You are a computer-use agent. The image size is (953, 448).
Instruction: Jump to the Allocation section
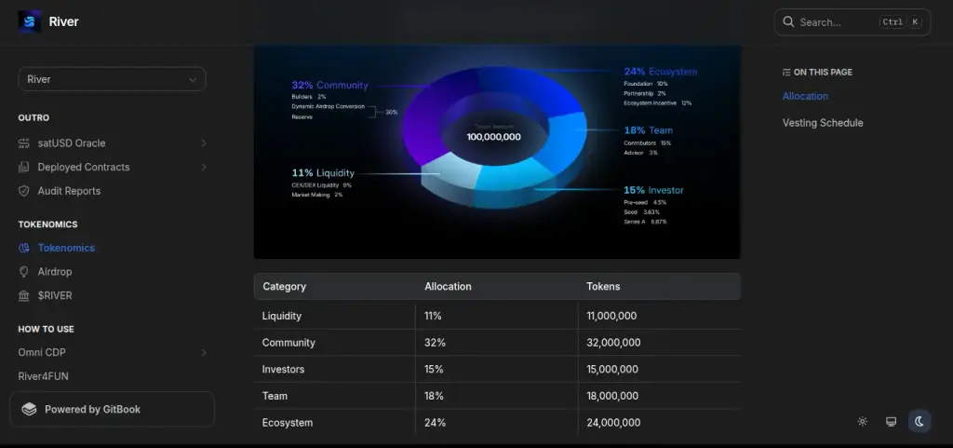[805, 96]
